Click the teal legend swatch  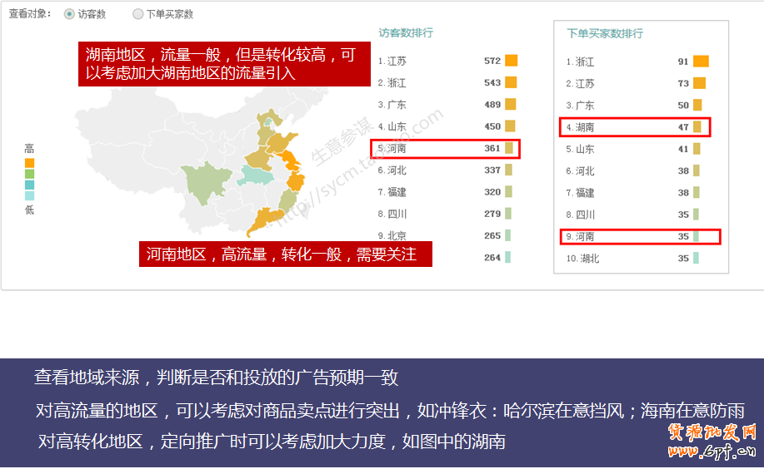pyautogui.click(x=29, y=185)
